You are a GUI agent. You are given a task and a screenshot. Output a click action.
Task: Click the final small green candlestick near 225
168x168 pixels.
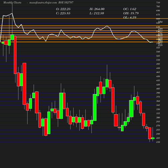pyautogui.click(x=153, y=138)
